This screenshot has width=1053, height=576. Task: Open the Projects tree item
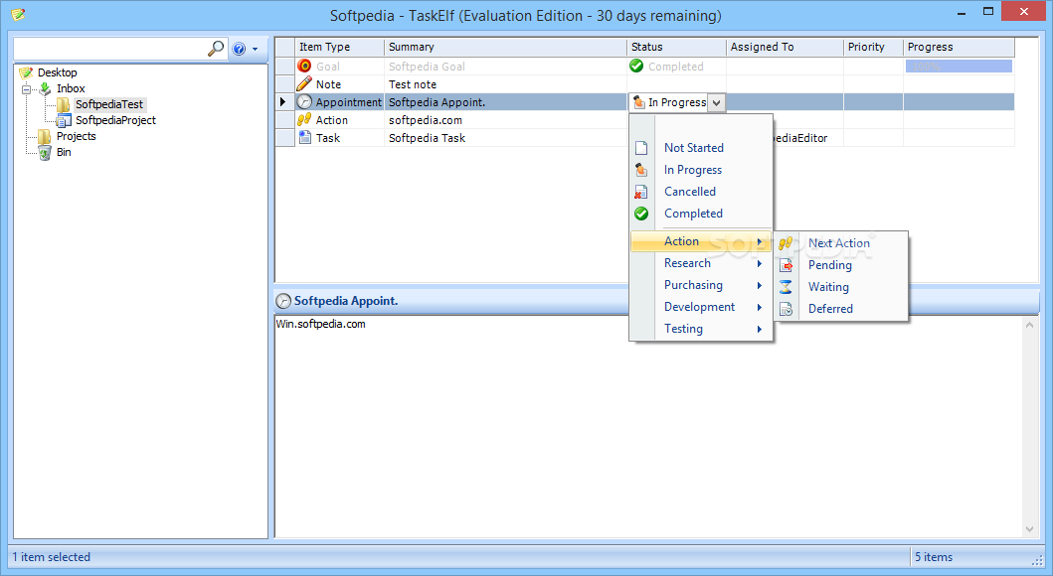76,136
